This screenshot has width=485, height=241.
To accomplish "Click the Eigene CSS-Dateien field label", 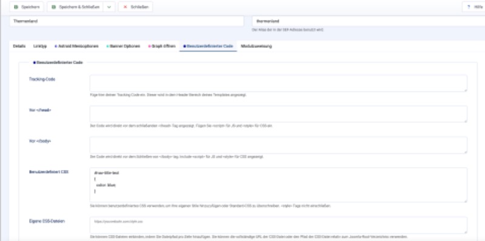I will tap(47, 221).
